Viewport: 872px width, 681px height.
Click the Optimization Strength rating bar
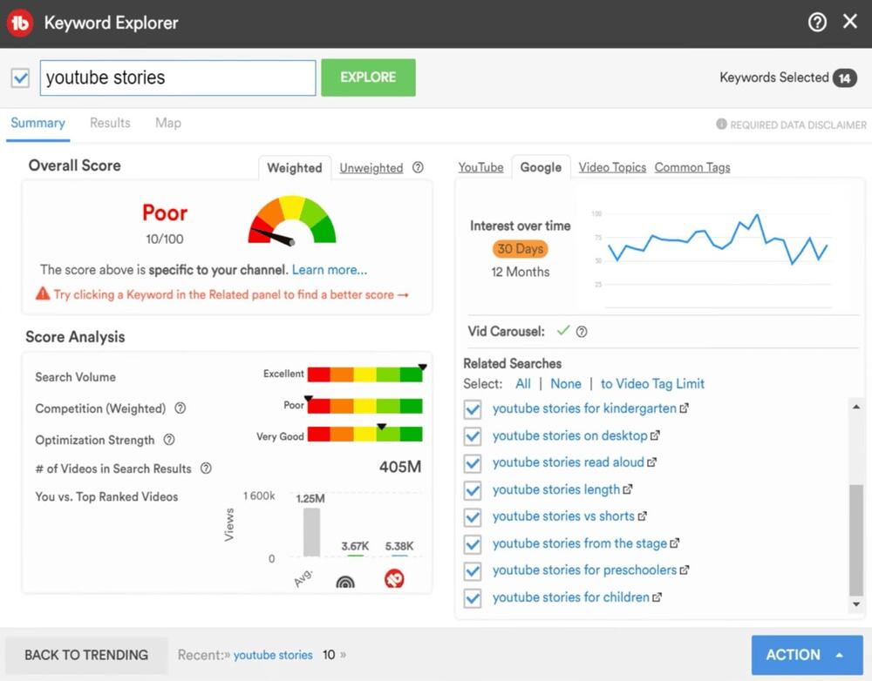(364, 434)
